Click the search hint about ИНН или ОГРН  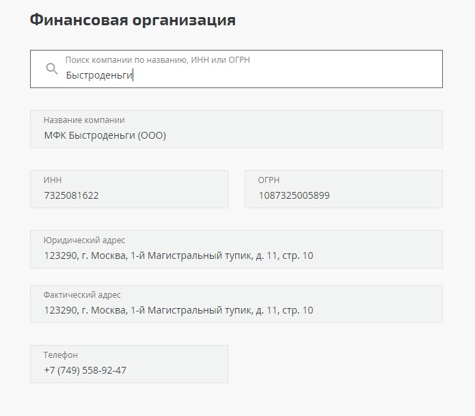[x=157, y=60]
